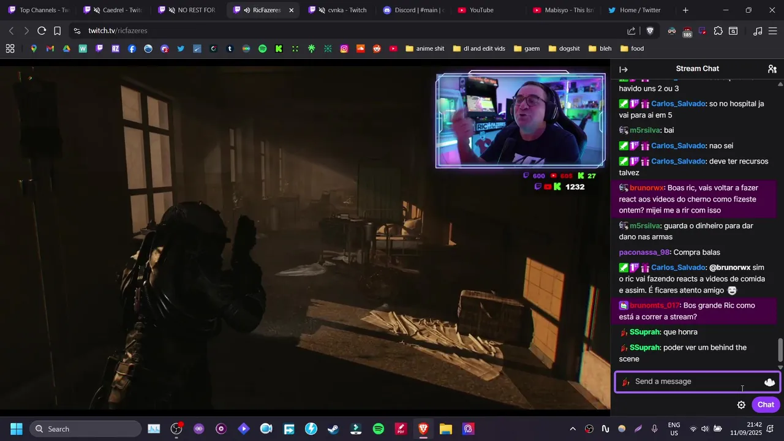Open the site information icon in the address bar
The width and height of the screenshot is (784, 441).
[77, 31]
